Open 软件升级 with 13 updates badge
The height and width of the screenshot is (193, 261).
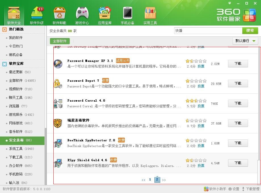coord(37,16)
